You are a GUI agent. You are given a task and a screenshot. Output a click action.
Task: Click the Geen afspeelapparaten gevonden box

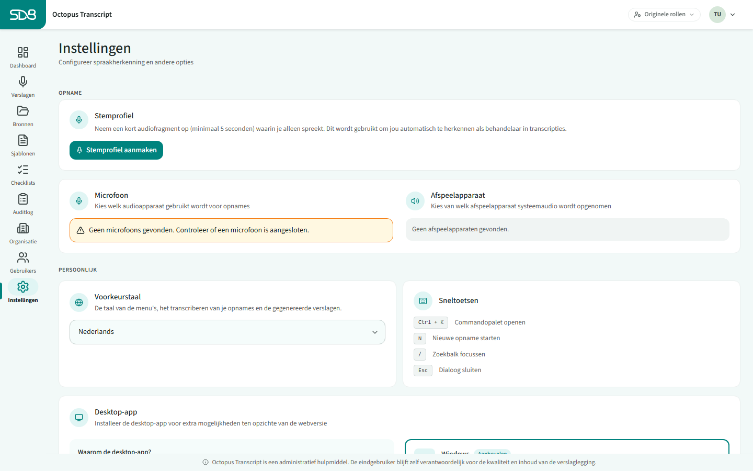(567, 229)
